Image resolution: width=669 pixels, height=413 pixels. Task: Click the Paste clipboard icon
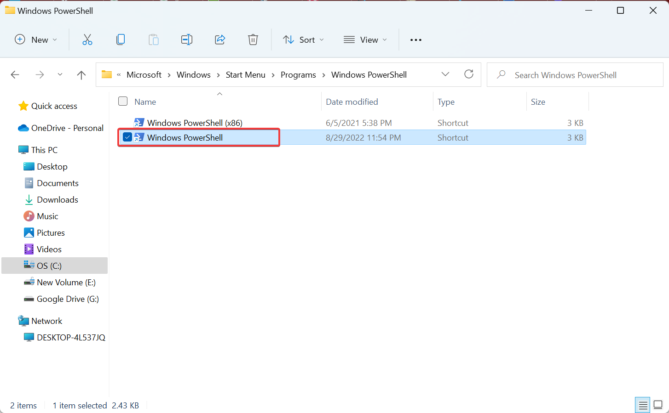coord(154,40)
